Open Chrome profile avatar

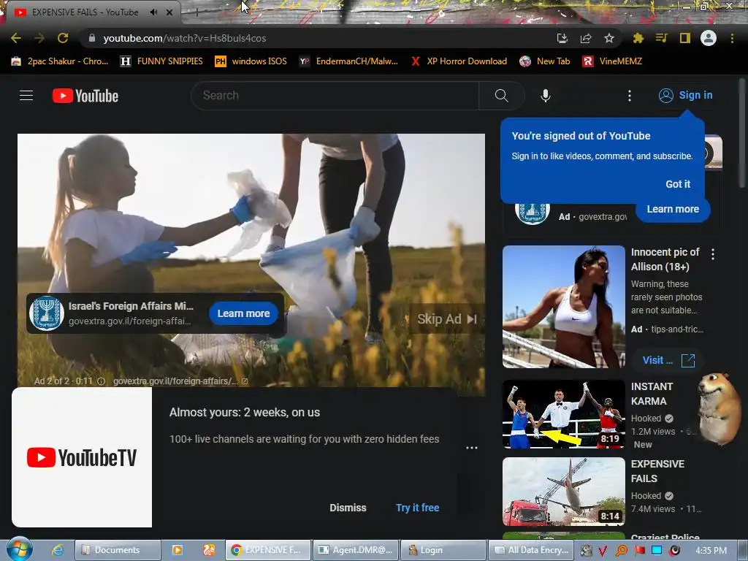click(x=709, y=38)
